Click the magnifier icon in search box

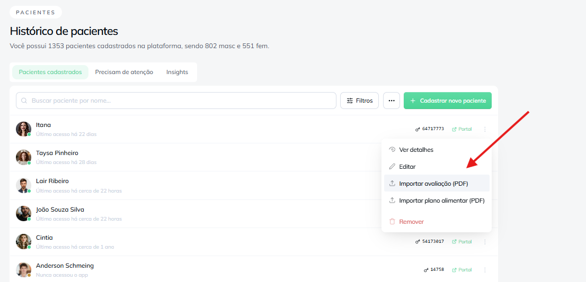24,101
